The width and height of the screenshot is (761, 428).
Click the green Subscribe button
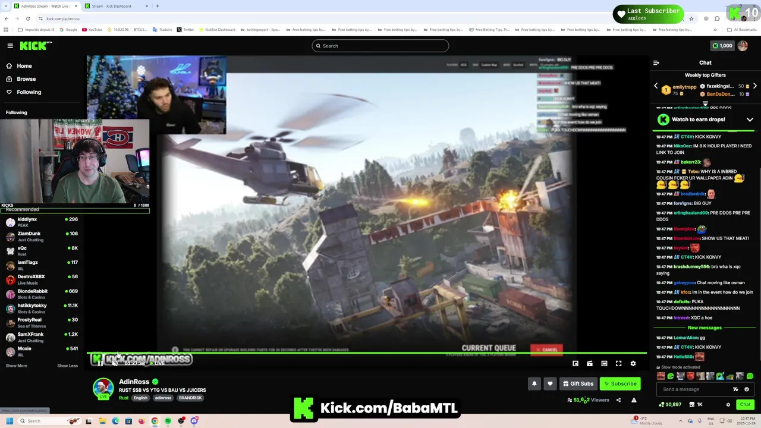point(620,383)
